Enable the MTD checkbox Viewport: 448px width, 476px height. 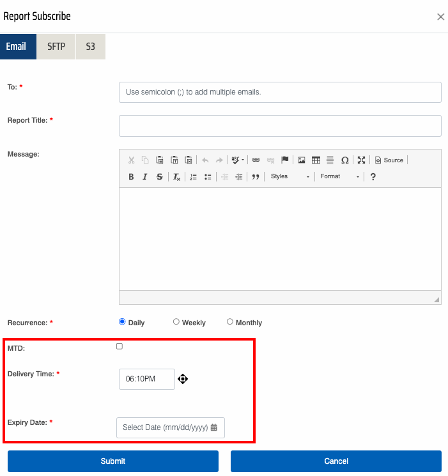(120, 346)
